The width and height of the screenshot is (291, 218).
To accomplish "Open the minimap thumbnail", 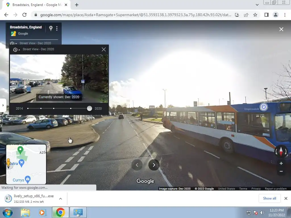I will click(x=26, y=164).
